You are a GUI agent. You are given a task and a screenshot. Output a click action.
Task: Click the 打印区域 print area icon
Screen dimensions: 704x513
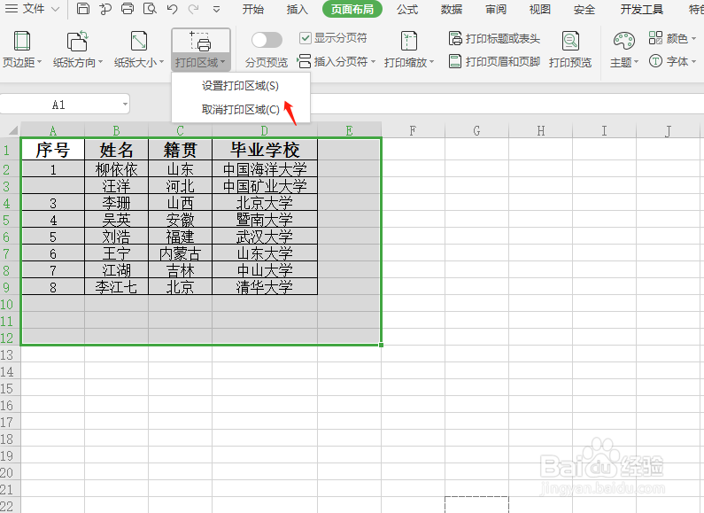pos(200,42)
